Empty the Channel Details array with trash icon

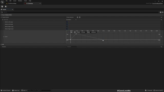(80, 17)
